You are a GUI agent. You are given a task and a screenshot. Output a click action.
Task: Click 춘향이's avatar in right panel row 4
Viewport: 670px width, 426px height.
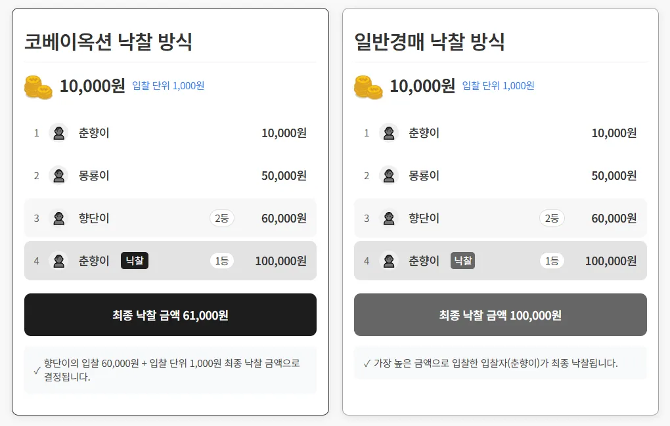[389, 261]
